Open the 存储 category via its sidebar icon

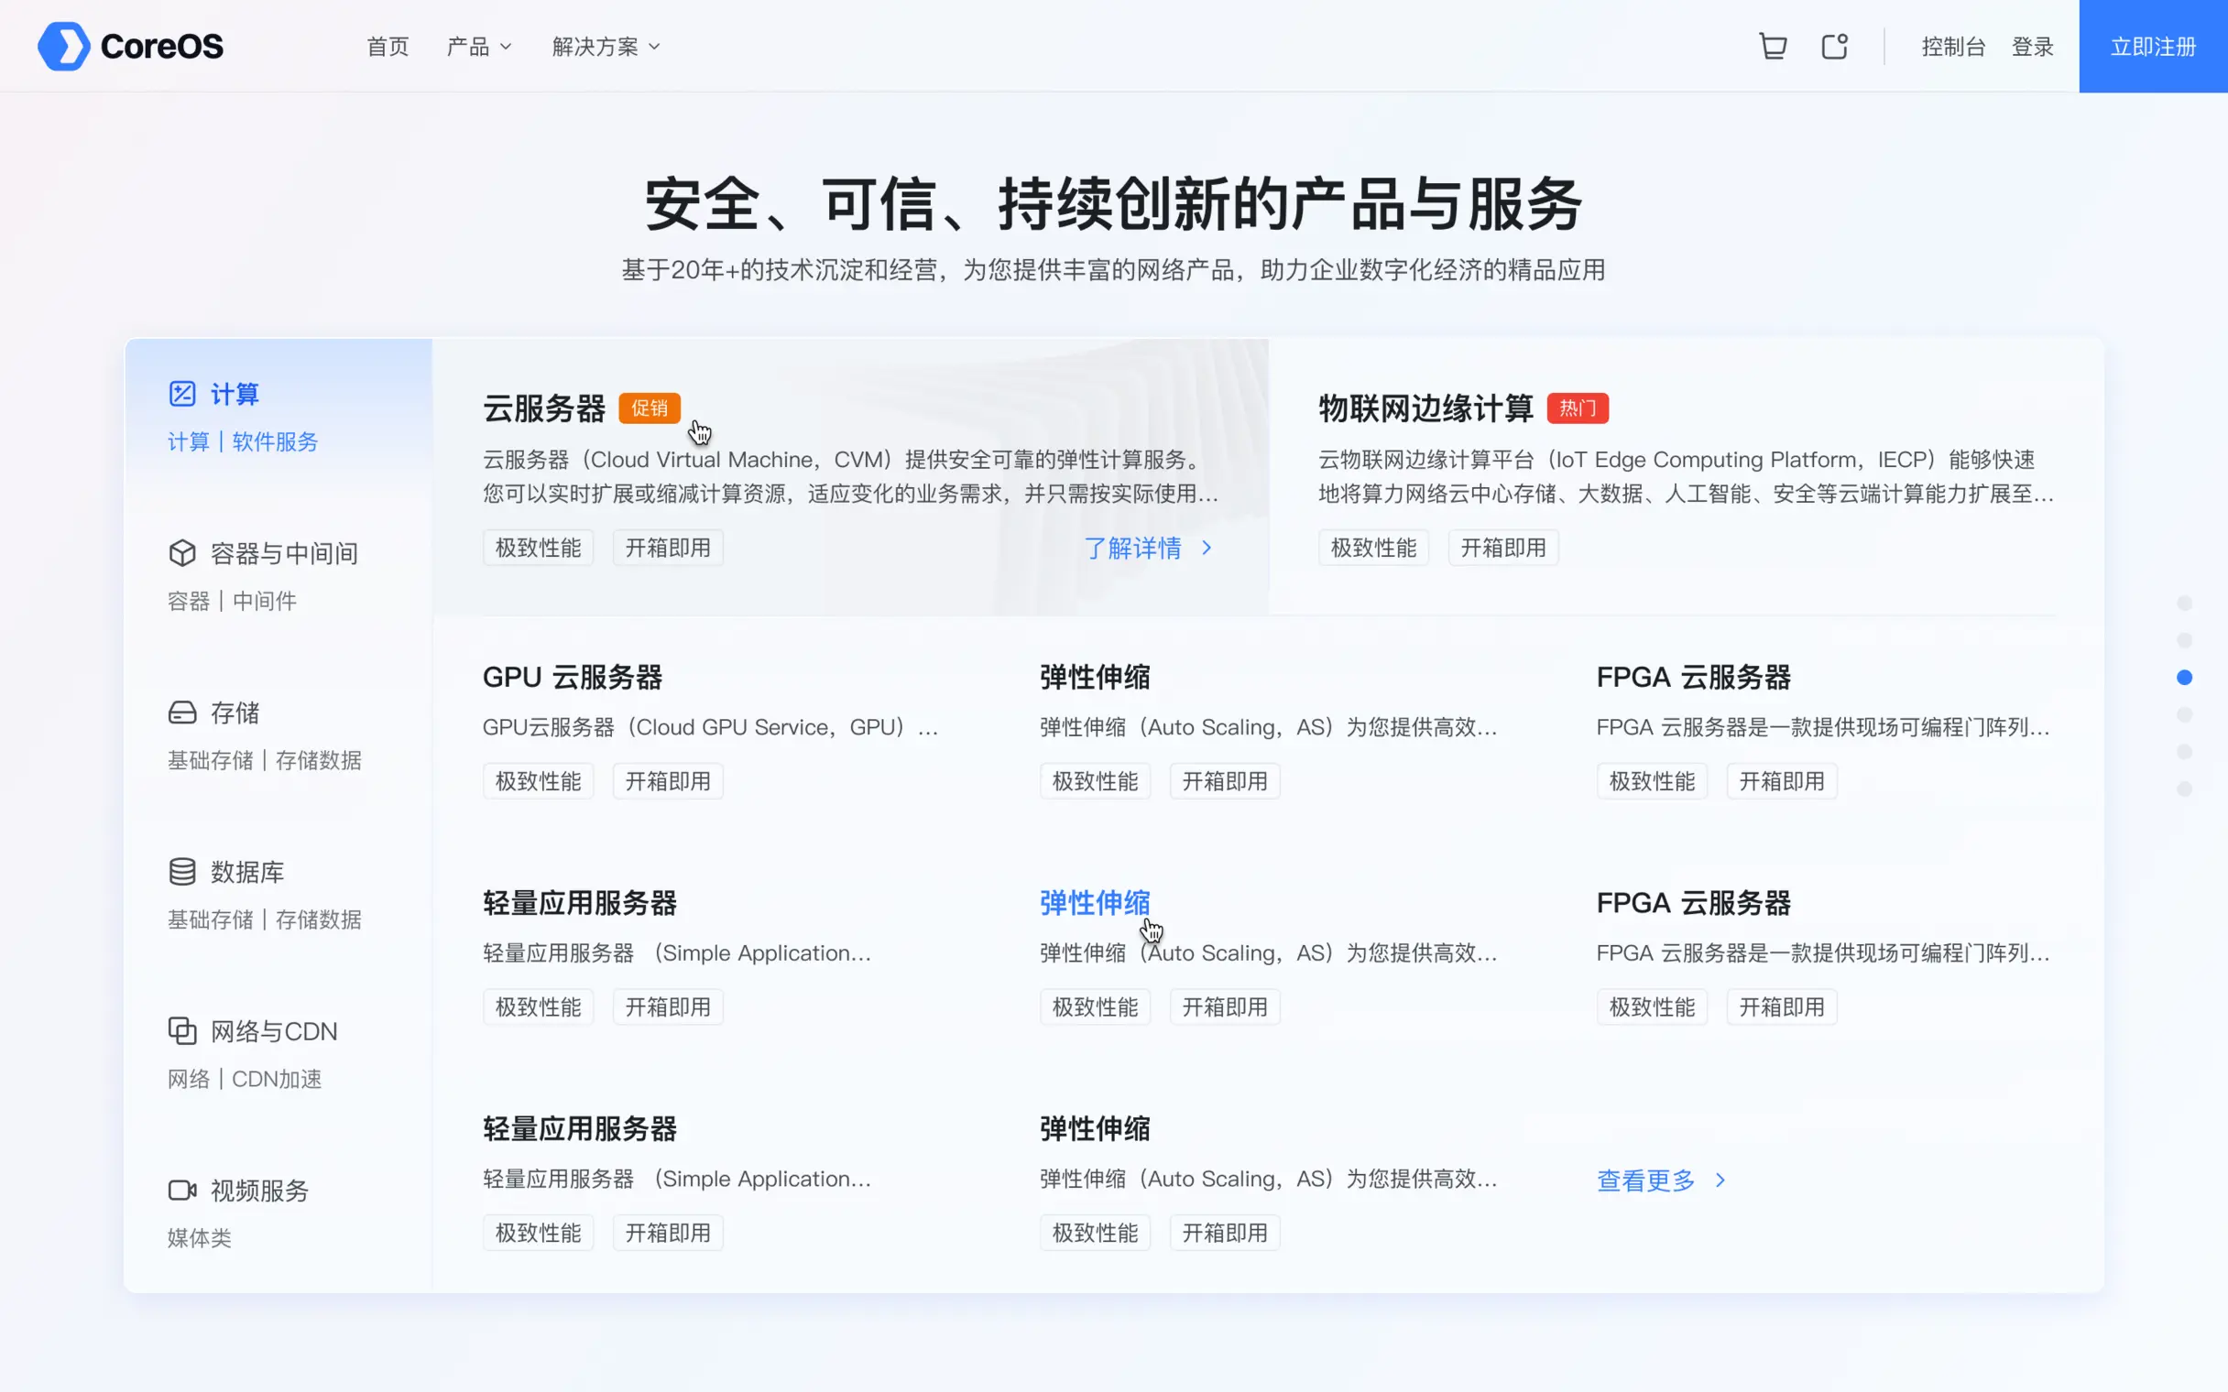click(182, 712)
